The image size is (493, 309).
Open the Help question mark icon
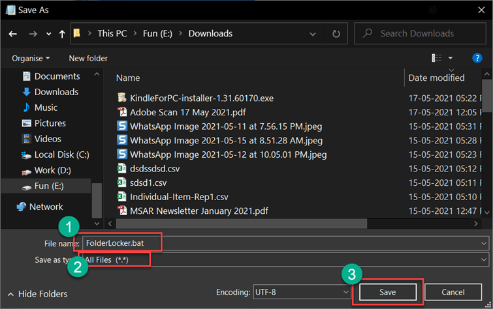477,58
